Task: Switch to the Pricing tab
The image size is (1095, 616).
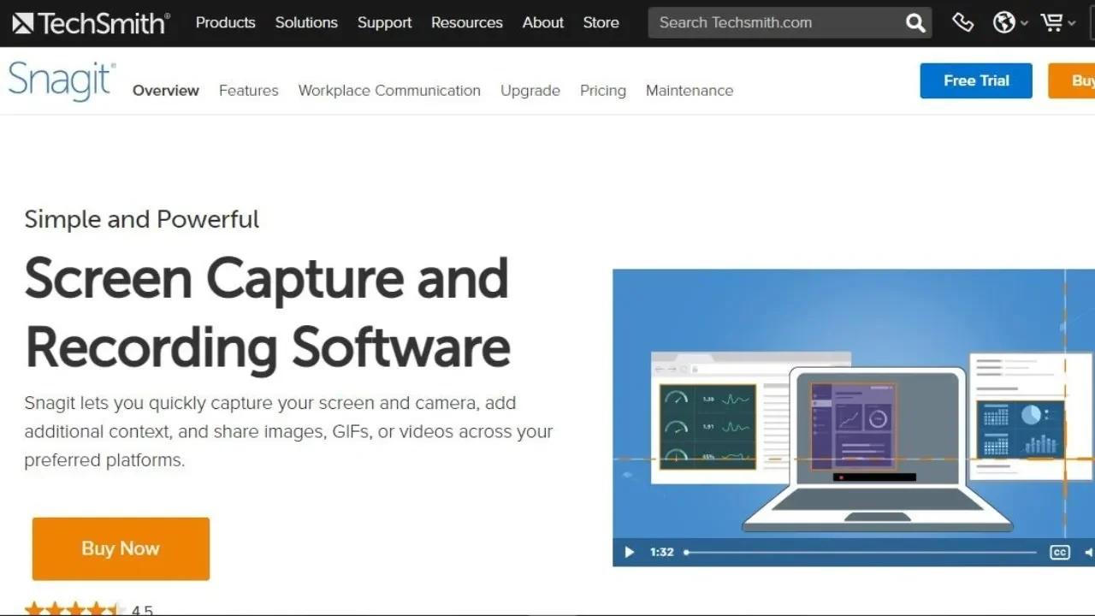Action: pyautogui.click(x=602, y=90)
